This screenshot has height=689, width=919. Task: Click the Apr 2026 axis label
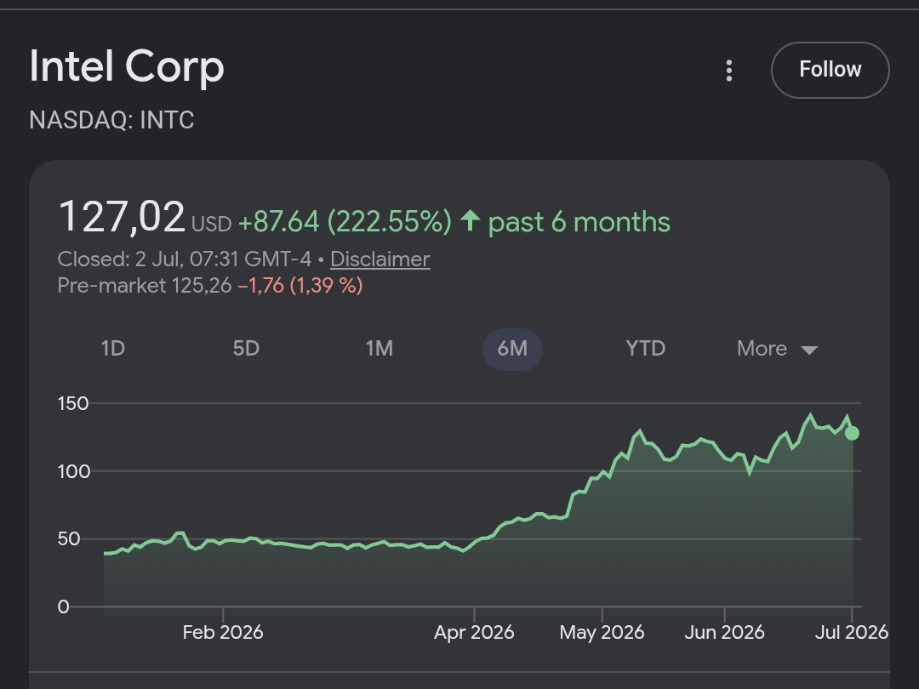(474, 632)
